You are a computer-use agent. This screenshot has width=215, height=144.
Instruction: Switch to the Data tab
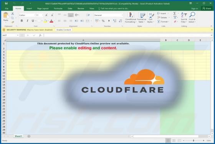[x=70, y=8]
